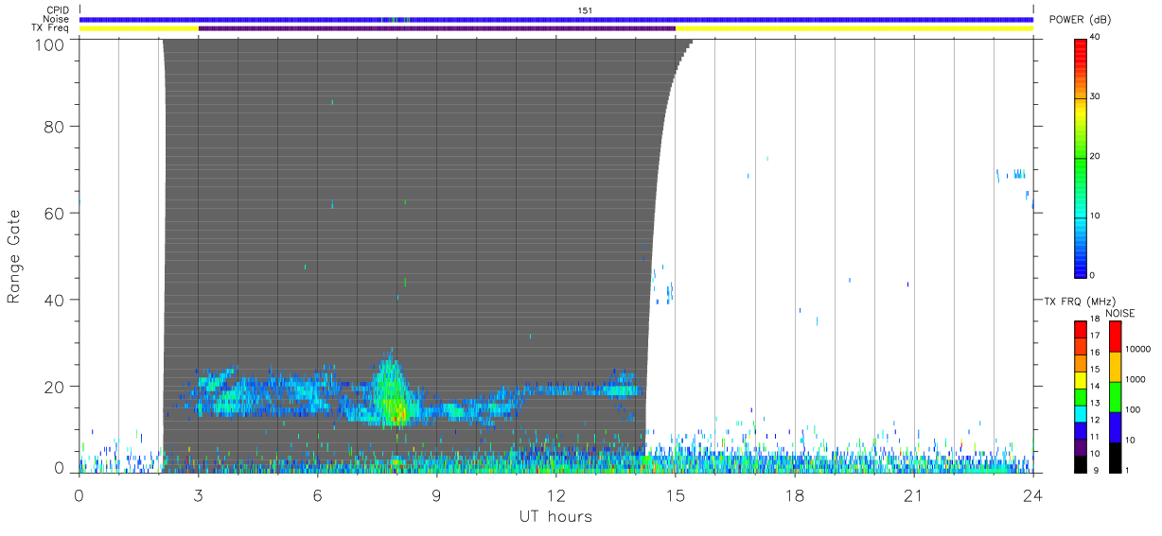Screen dimensions: 1162x536
Task: Click the y-axis tick label 60
Action: click(56, 214)
